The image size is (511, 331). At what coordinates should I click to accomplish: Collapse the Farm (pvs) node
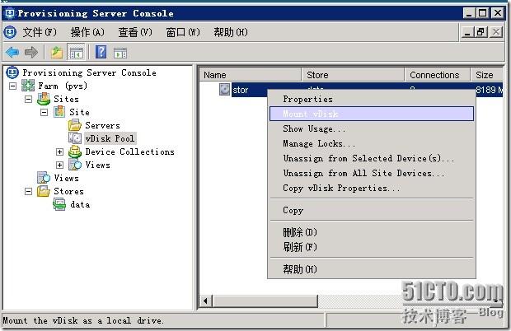tap(12, 86)
